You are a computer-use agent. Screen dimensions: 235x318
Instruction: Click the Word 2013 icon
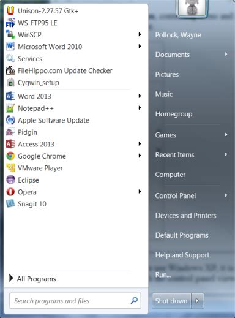pyautogui.click(x=10, y=96)
